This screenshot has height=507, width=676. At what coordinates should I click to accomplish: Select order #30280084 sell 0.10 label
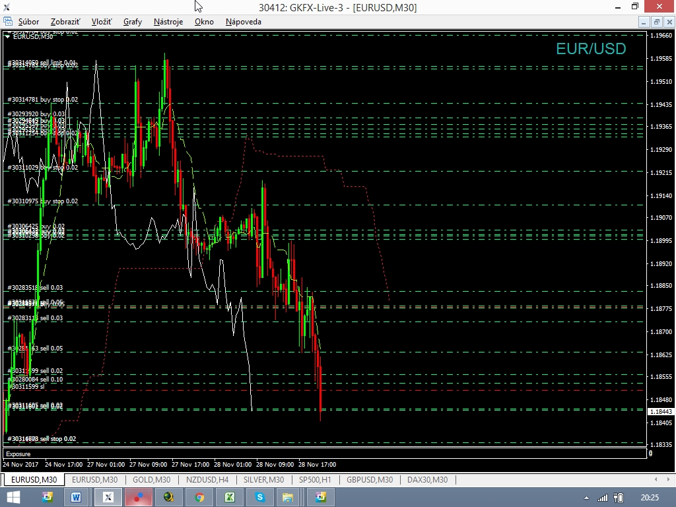(x=35, y=380)
